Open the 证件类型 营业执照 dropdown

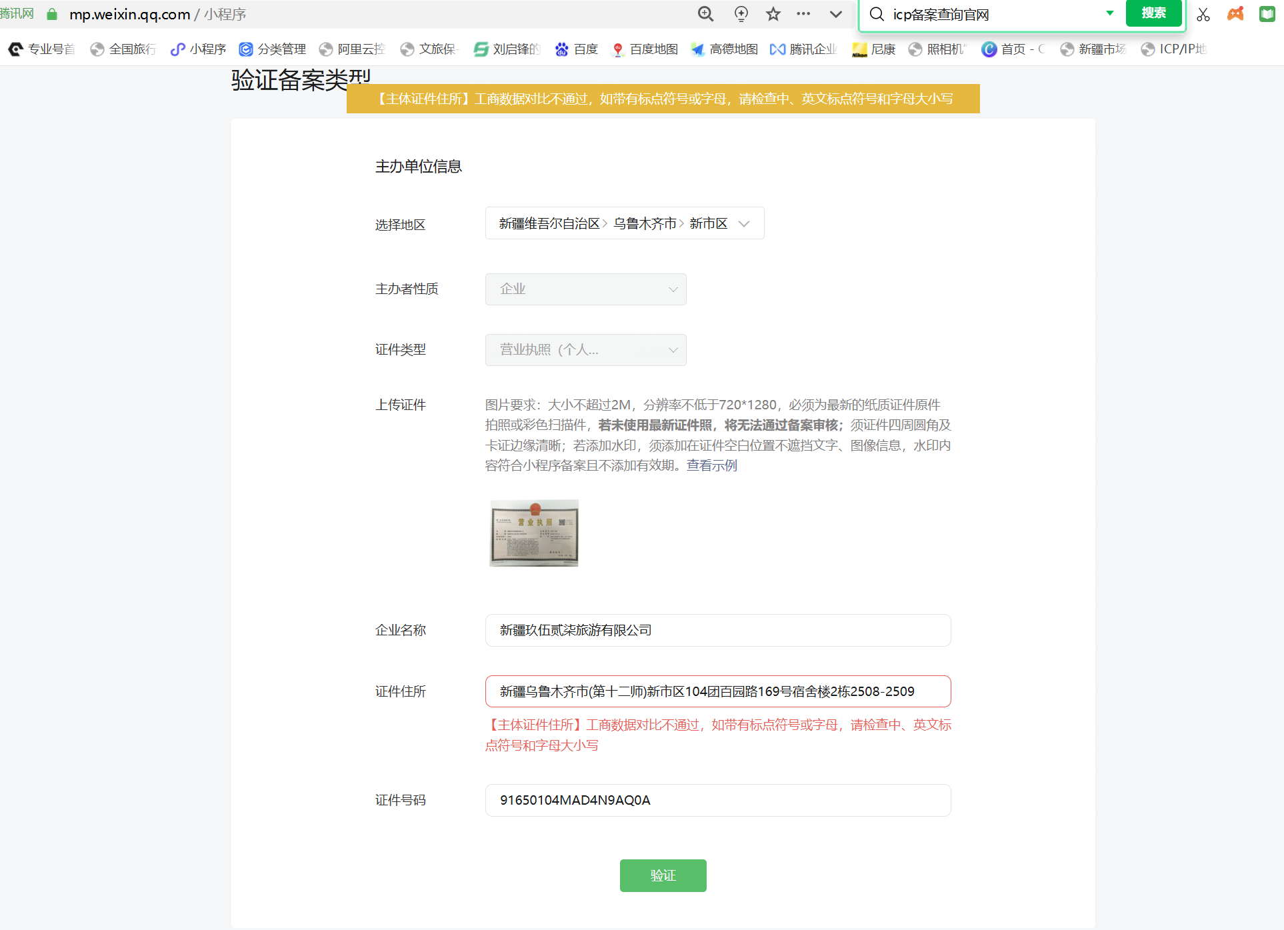click(x=585, y=350)
